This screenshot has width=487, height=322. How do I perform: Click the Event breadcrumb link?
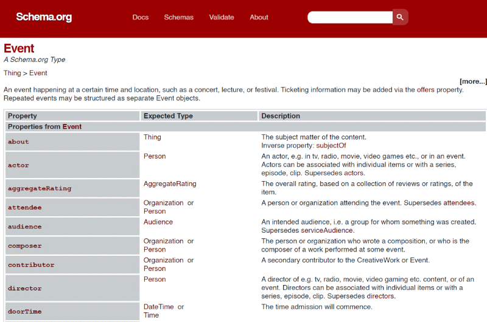(x=38, y=73)
